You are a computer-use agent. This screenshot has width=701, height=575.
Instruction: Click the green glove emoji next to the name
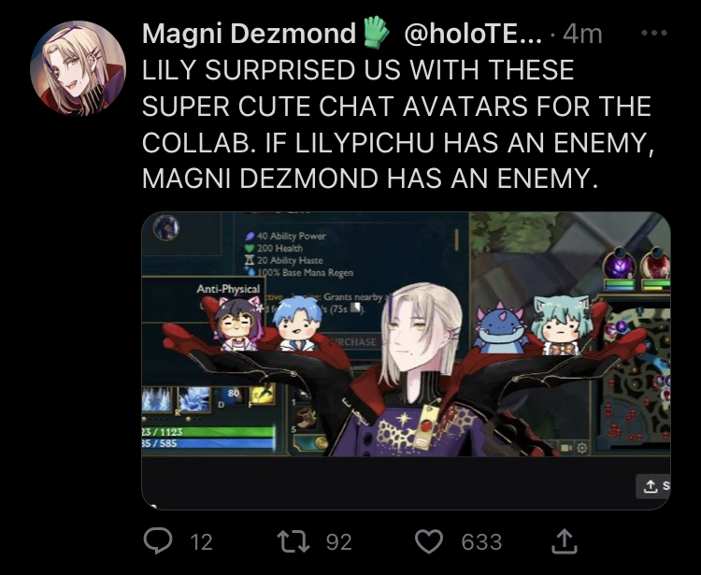(376, 32)
